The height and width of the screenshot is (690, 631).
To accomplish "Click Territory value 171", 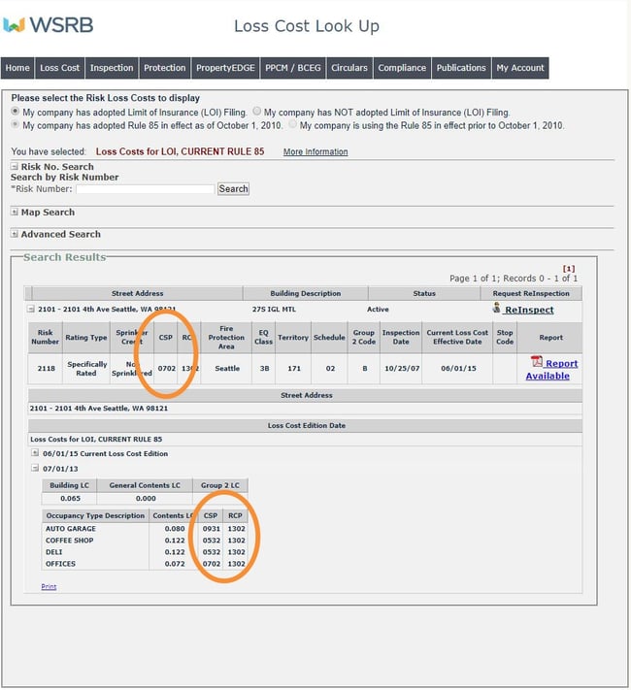I will [294, 369].
